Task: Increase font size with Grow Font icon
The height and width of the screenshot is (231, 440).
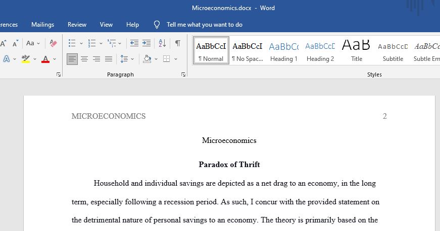Action: [x=3, y=43]
